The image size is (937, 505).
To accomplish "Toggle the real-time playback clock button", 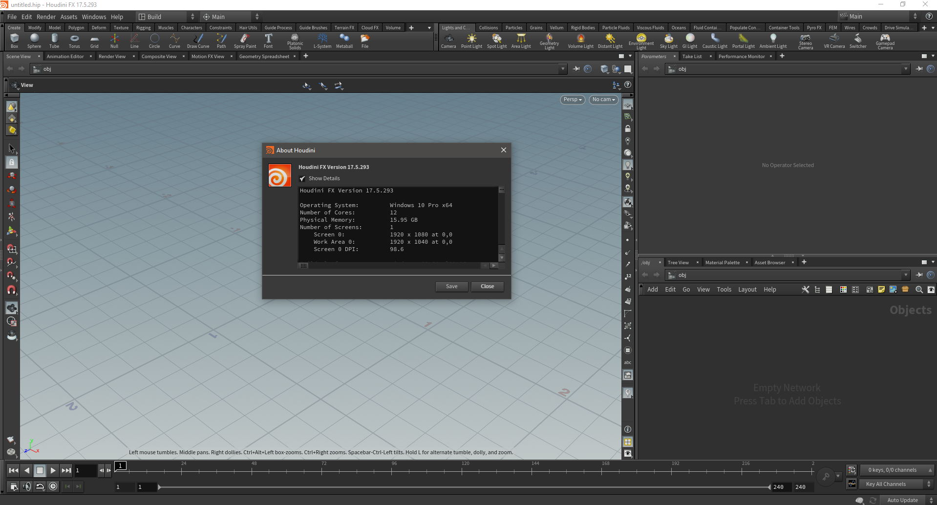I will pos(53,486).
